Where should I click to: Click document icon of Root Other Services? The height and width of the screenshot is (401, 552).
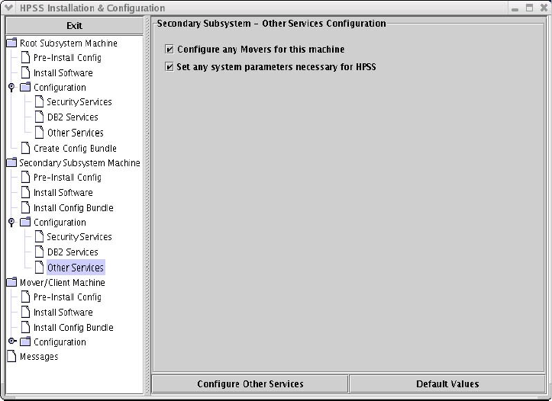[x=40, y=133]
